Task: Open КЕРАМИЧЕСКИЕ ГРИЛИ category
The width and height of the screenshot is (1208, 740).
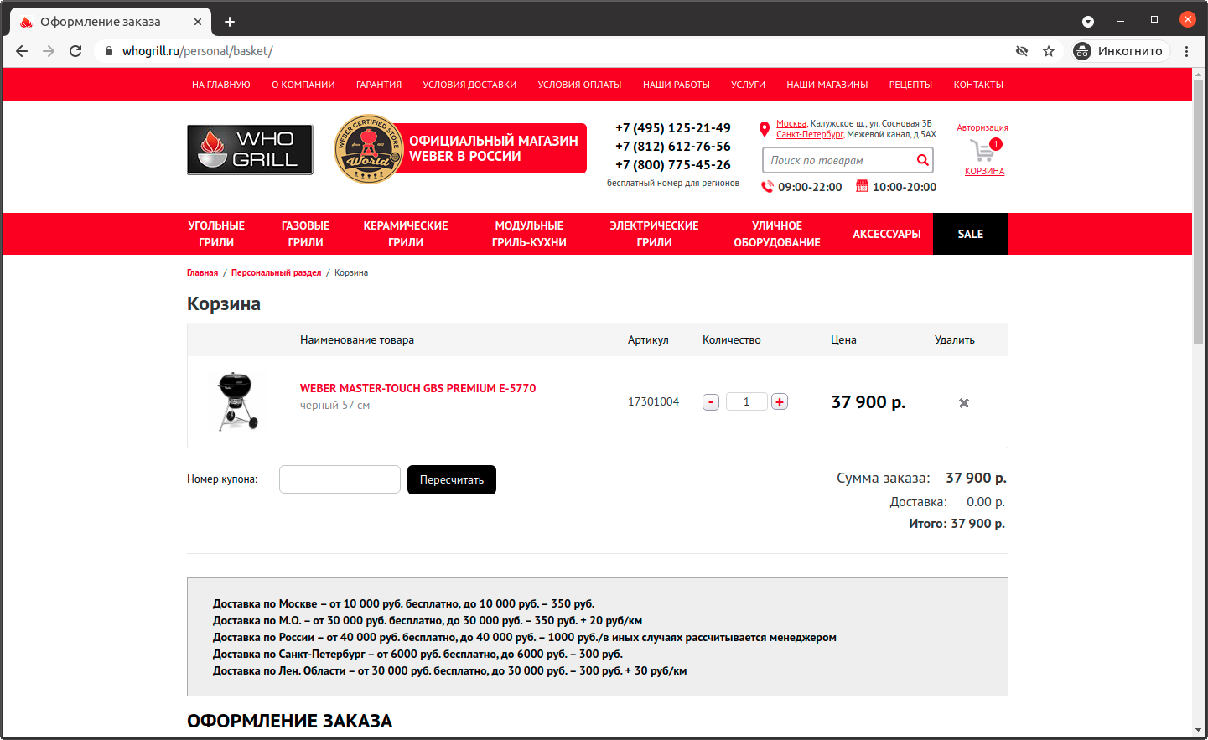Action: 406,234
